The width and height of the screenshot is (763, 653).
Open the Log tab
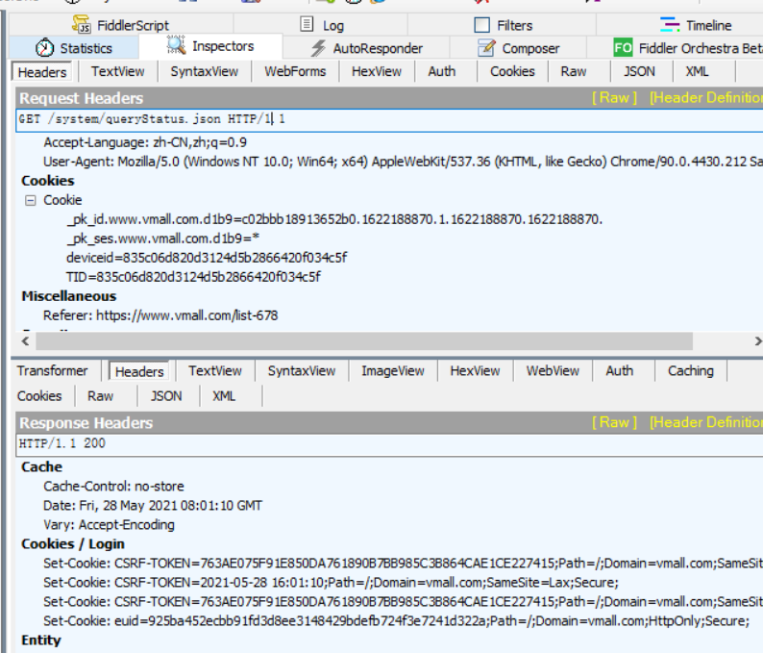coord(321,25)
